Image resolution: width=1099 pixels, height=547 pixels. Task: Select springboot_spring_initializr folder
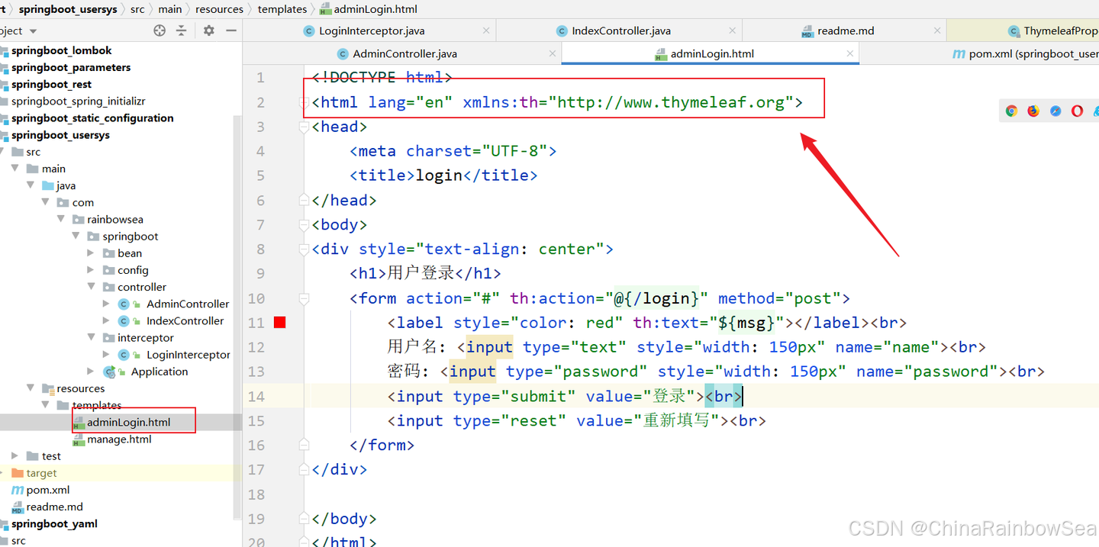tap(78, 101)
